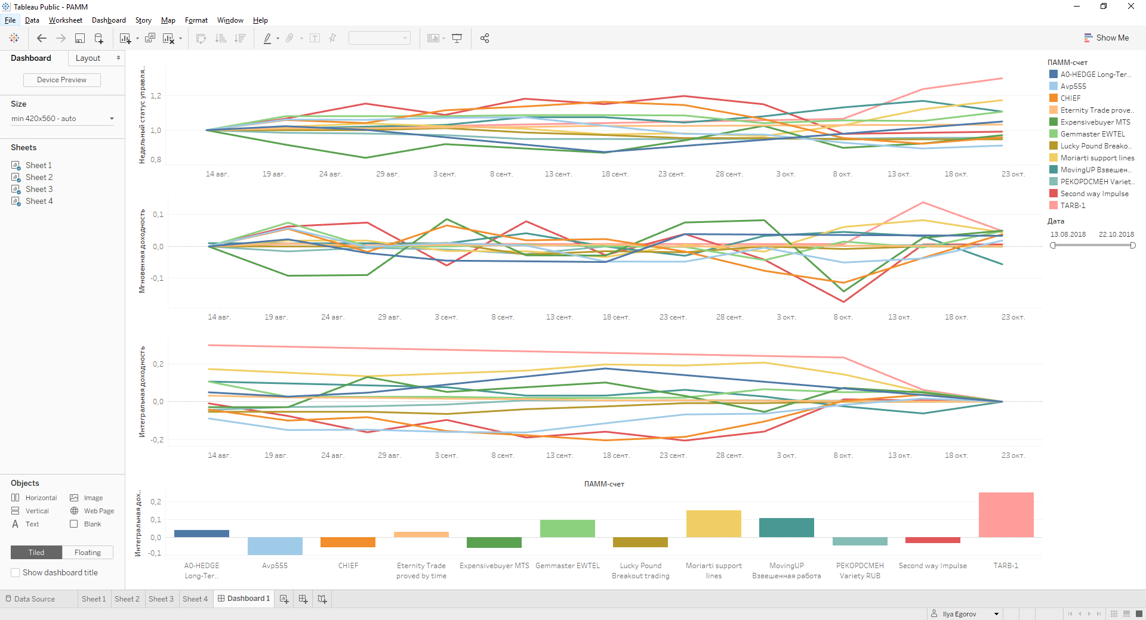Add a Web Page object
The height and width of the screenshot is (620, 1146).
(x=93, y=511)
